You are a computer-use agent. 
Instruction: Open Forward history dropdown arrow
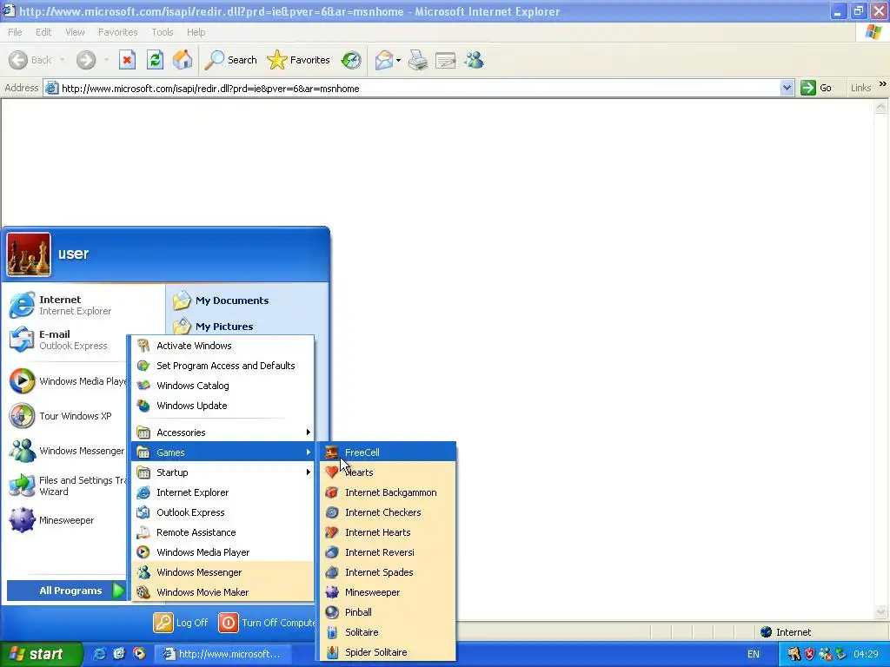(106, 60)
